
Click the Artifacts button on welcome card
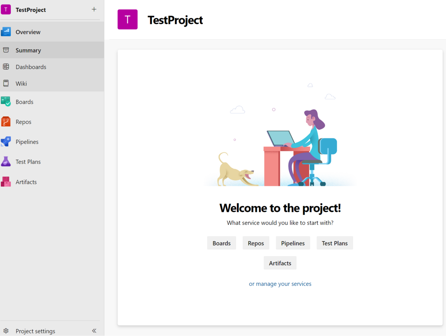click(x=280, y=263)
